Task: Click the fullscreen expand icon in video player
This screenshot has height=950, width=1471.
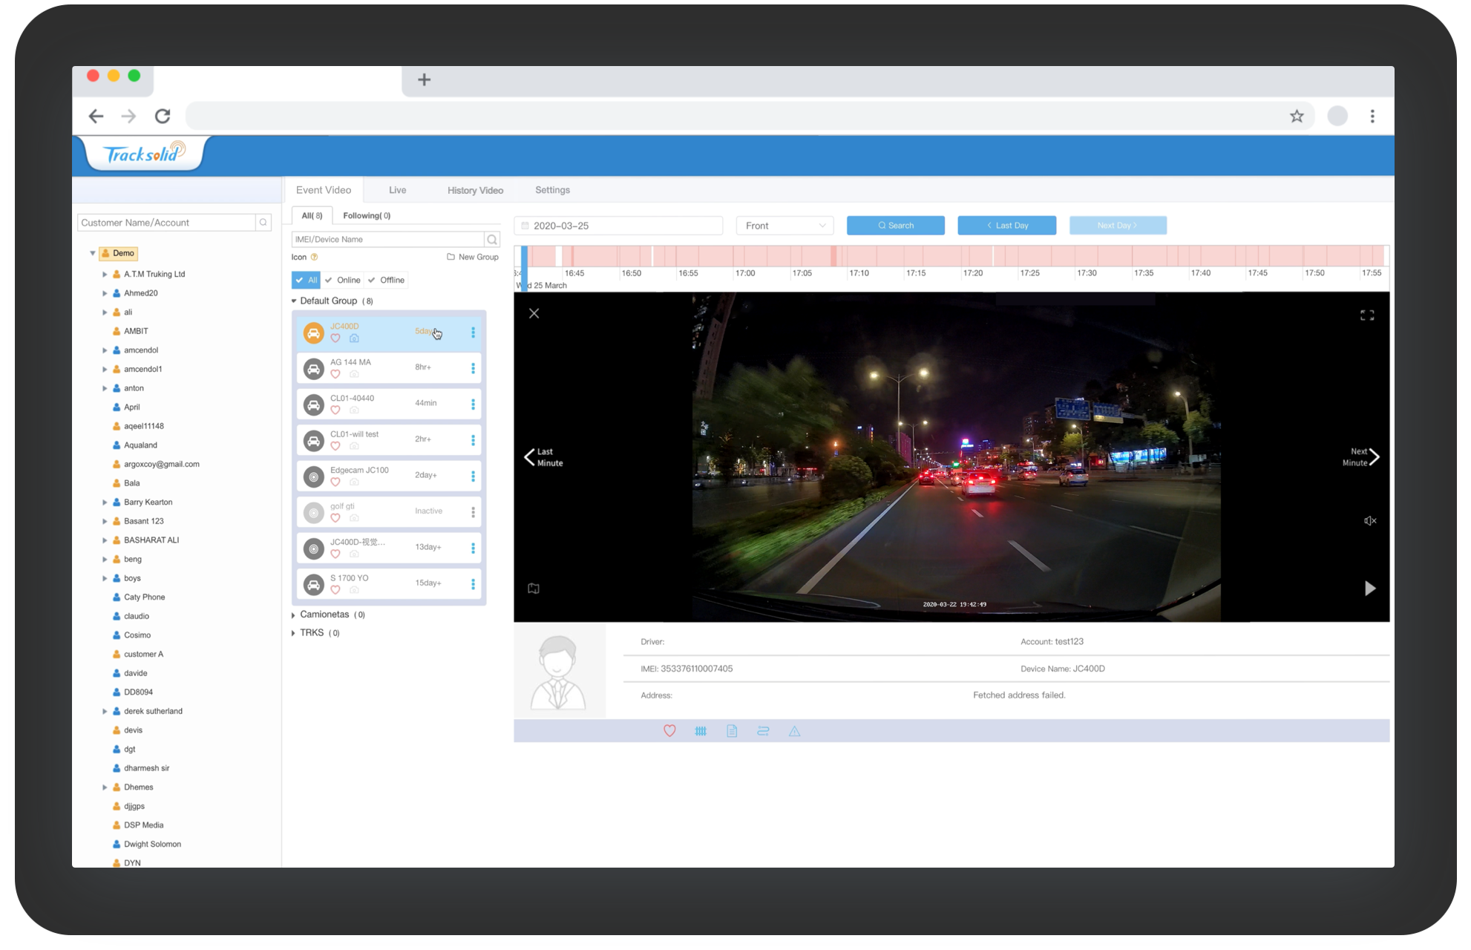Action: (1367, 315)
